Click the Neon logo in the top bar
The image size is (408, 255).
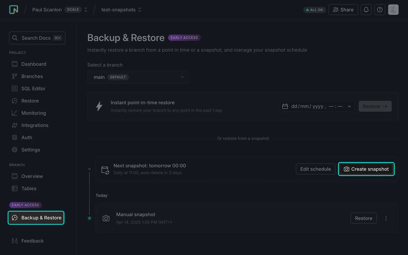click(13, 9)
